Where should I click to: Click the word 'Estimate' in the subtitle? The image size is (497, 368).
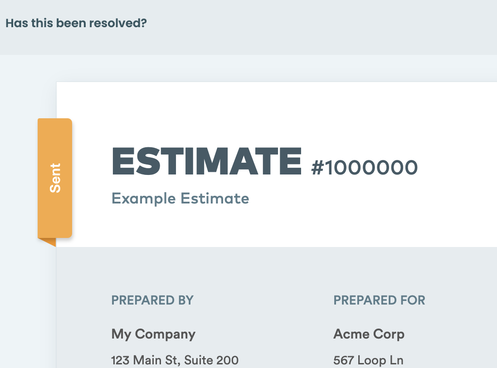215,199
